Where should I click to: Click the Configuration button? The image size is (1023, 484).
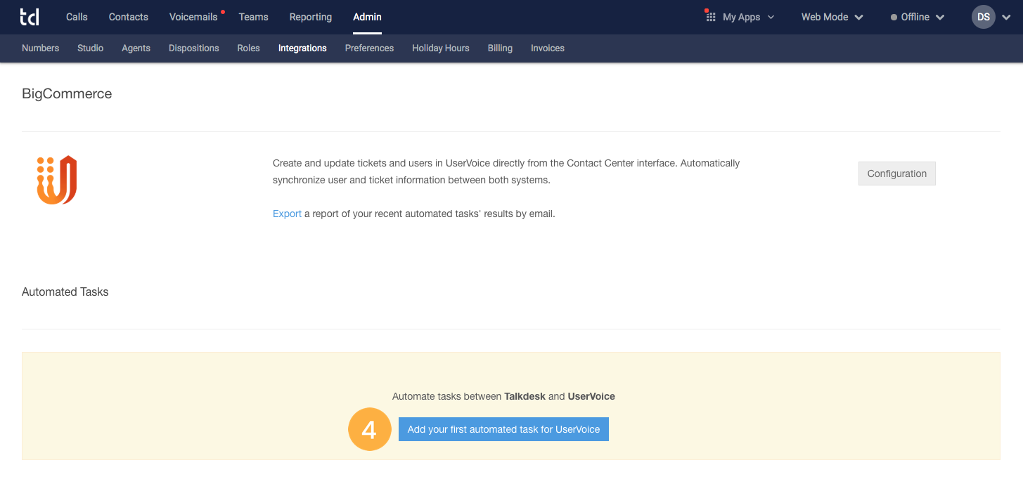point(897,174)
